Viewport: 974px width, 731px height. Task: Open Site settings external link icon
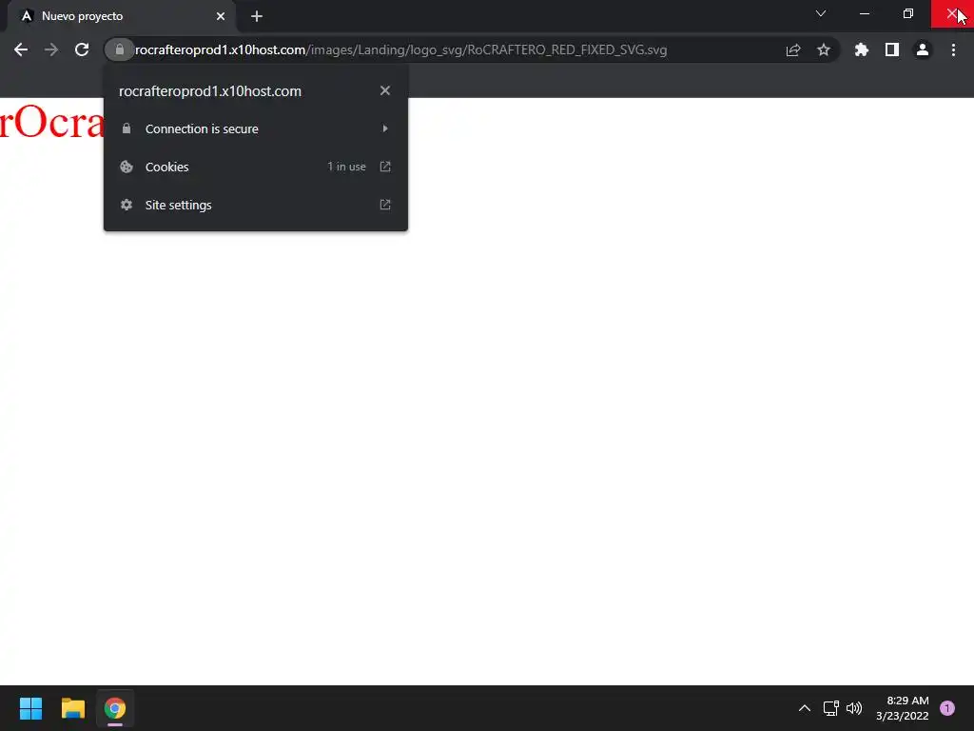click(385, 205)
